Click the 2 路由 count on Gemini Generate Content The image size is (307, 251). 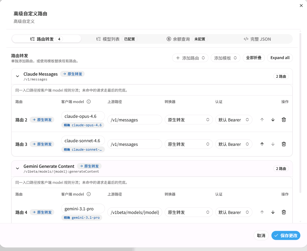click(281, 168)
